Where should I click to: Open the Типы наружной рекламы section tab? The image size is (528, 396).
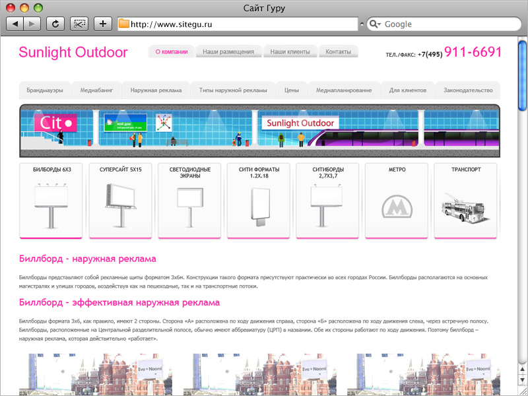click(x=233, y=90)
